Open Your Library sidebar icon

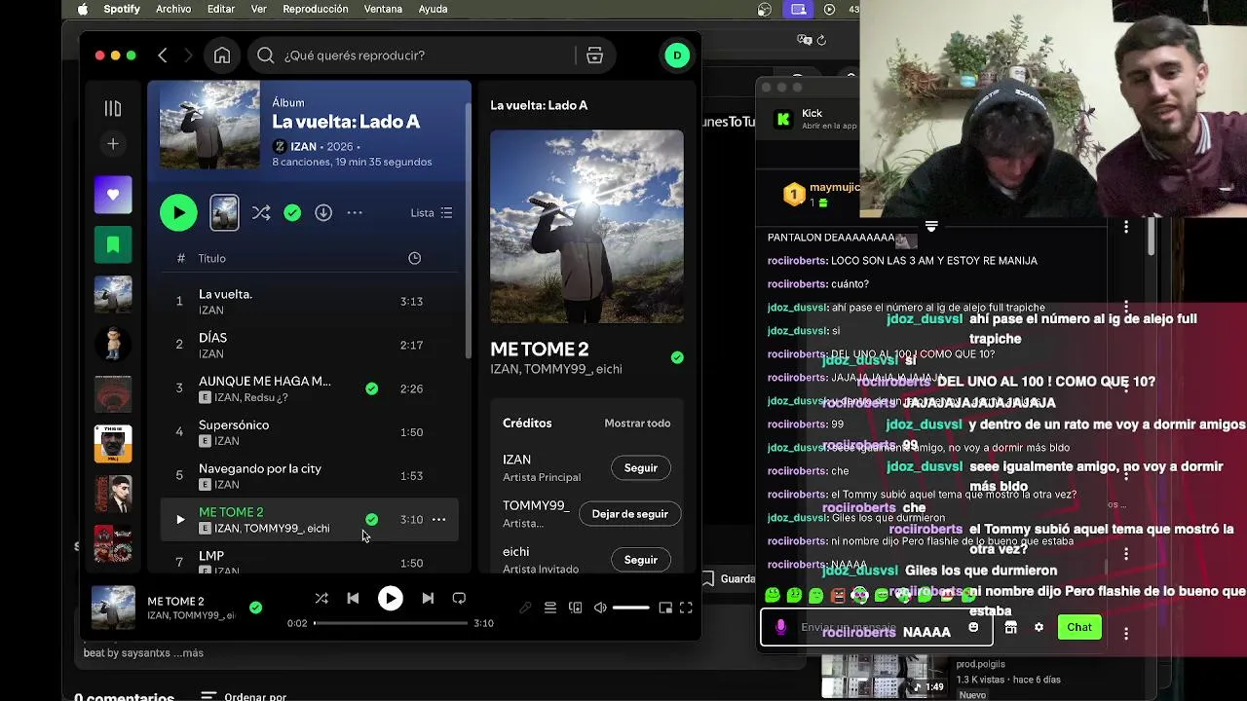pyautogui.click(x=113, y=109)
